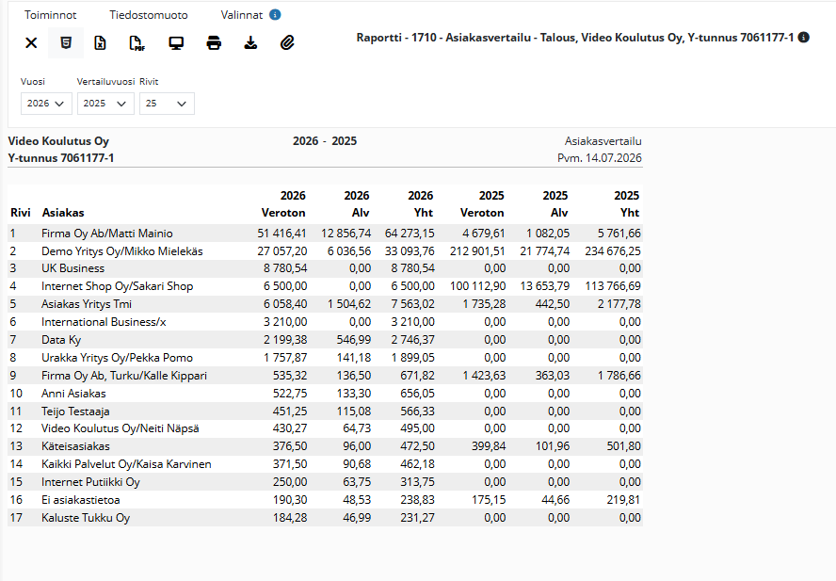Image resolution: width=836 pixels, height=581 pixels.
Task: Print the report with printer icon
Action: [x=214, y=42]
